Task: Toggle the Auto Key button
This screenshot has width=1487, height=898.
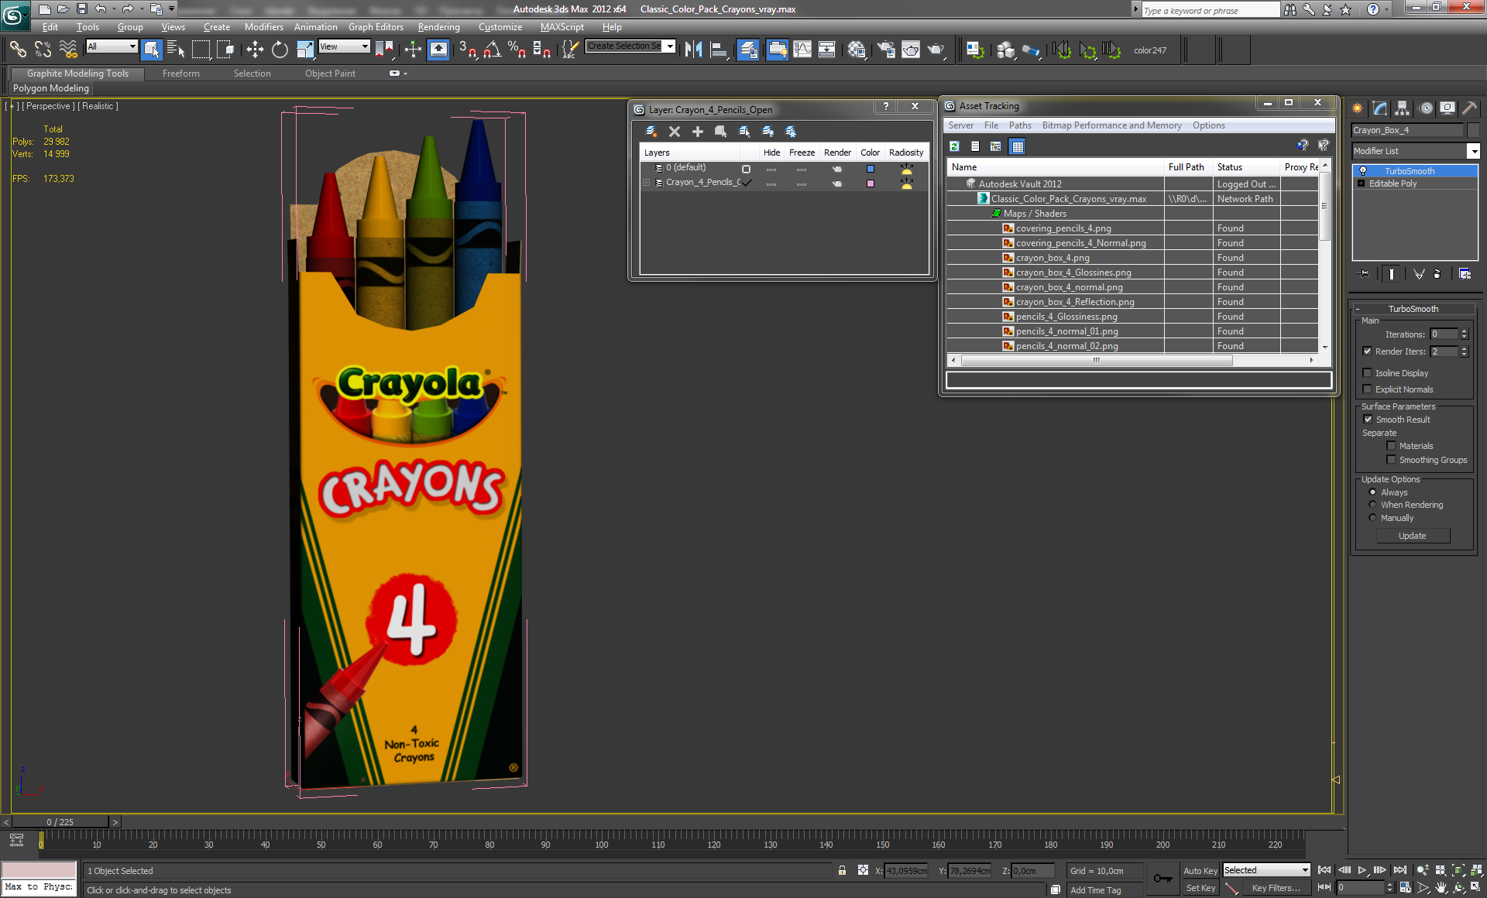Action: [1200, 871]
